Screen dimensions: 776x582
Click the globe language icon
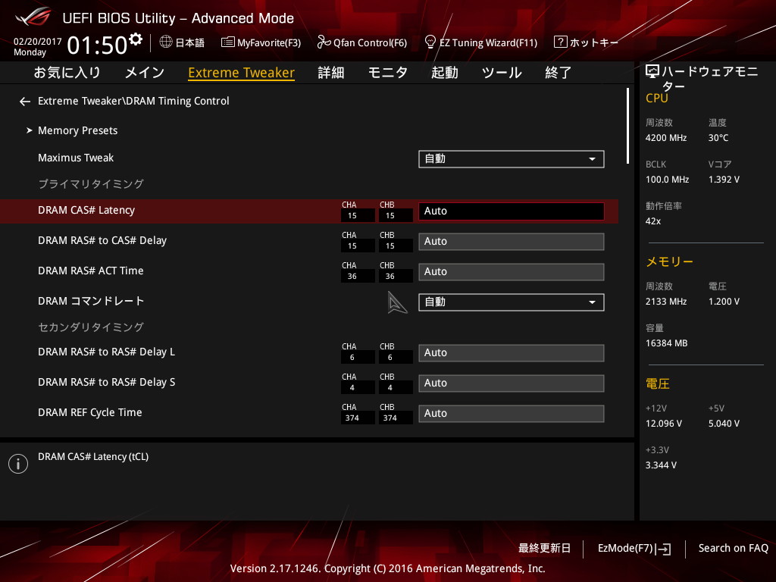166,42
